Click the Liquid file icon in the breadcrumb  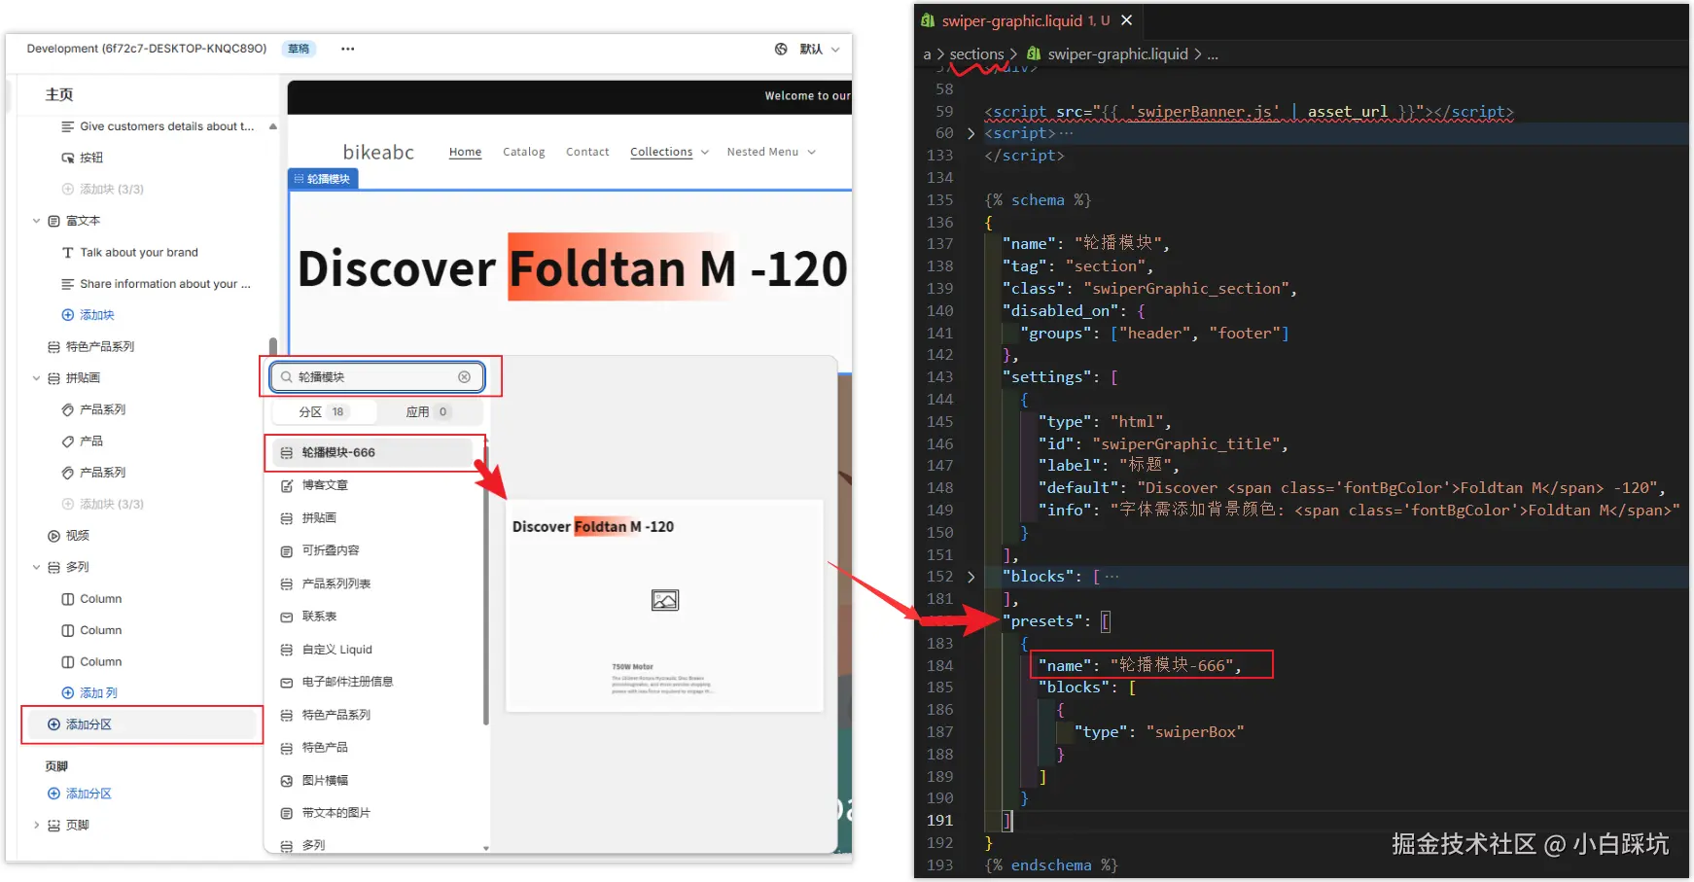click(x=1034, y=54)
